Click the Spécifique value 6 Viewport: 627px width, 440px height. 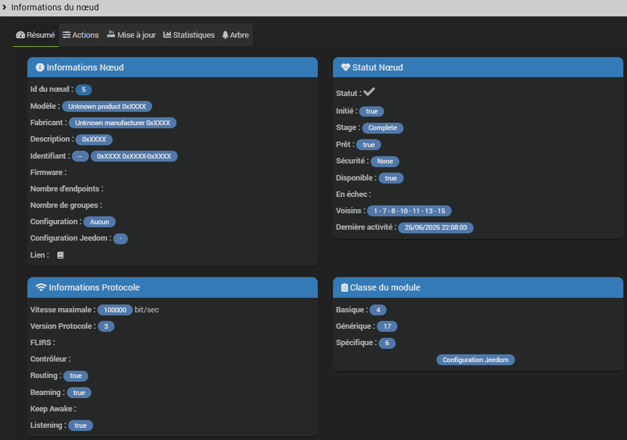pos(387,343)
